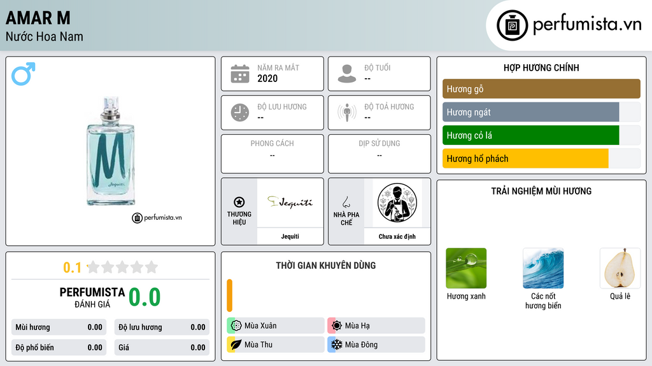
Task: Click the Hương gỗ accord bar
Action: 541,89
